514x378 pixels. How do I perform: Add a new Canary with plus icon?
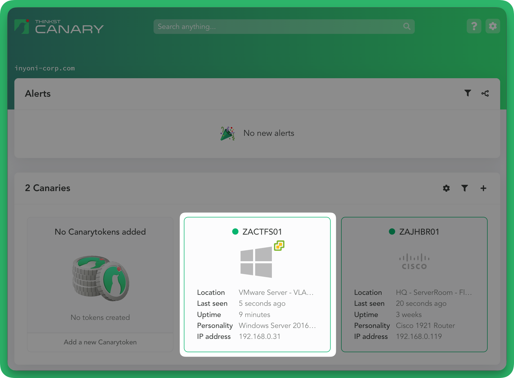pyautogui.click(x=483, y=188)
